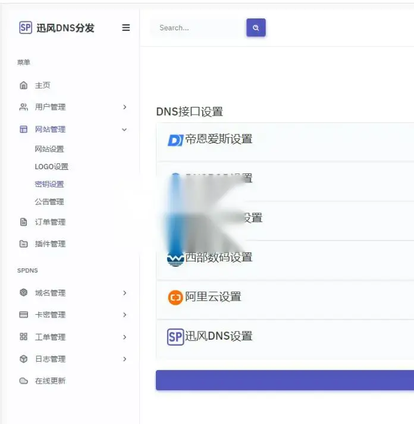The height and width of the screenshot is (424, 414).
Task: Select 密钥设置 submenu item
Action: coord(49,184)
